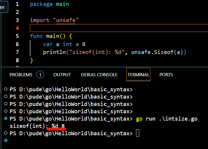
Task: Place cursor in the empty highlighted line 4
Action: 118,28
